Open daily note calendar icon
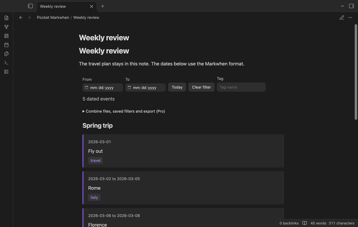The width and height of the screenshot is (358, 227). (7, 45)
